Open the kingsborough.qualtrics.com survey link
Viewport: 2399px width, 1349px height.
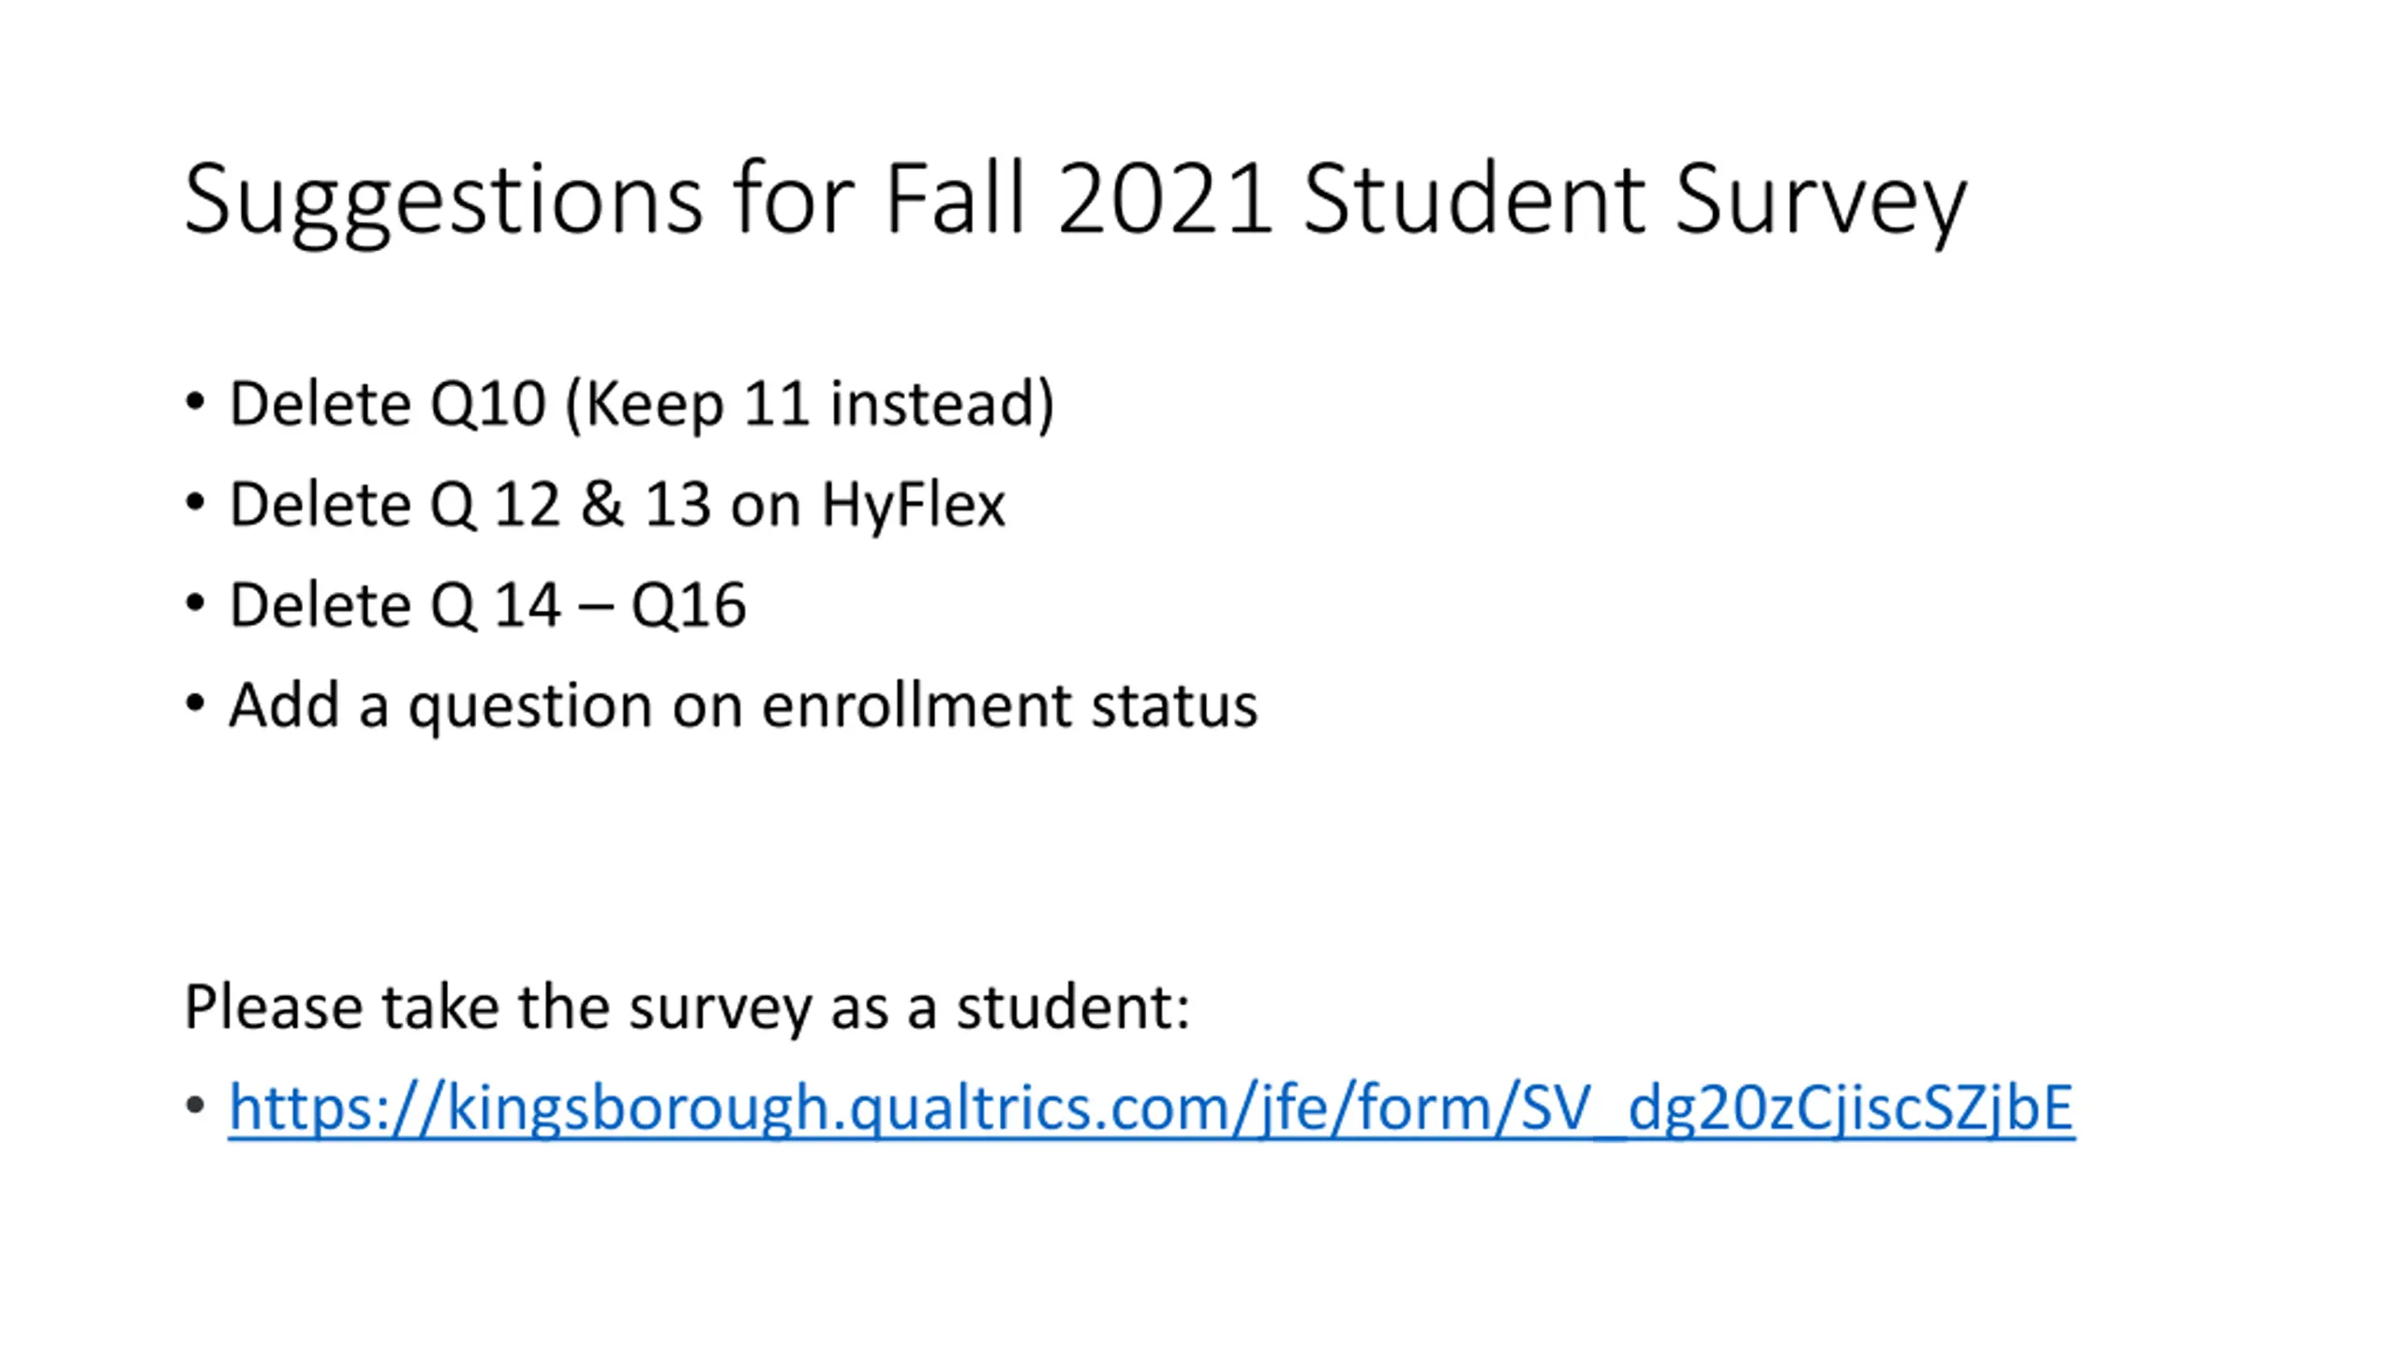(1152, 1107)
